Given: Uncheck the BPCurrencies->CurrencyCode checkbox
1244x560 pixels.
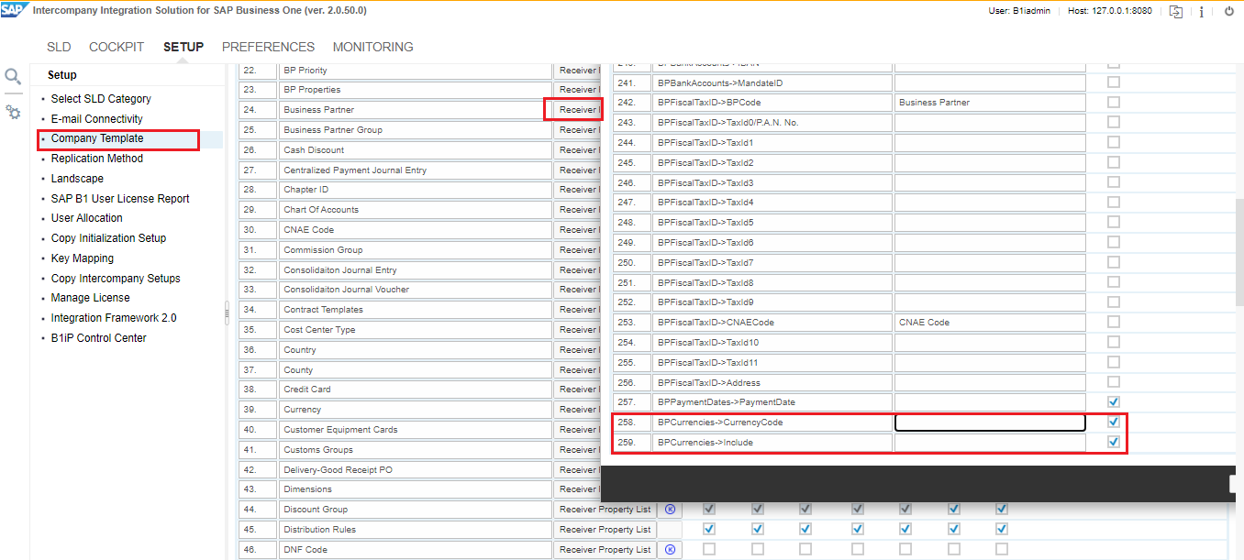Looking at the screenshot, I should (x=1113, y=423).
